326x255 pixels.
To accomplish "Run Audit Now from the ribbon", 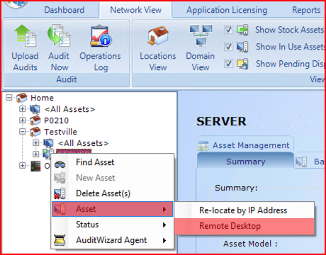I will pos(59,47).
